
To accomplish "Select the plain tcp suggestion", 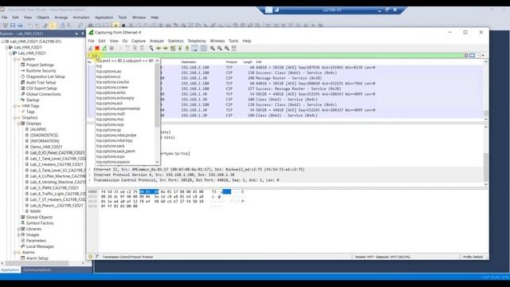I will pos(99,66).
